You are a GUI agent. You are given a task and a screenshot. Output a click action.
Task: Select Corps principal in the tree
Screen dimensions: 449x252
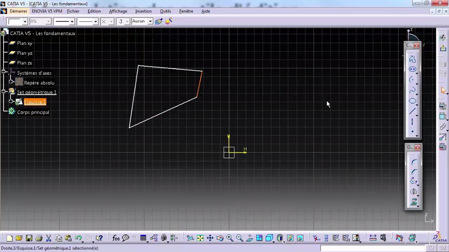pos(33,112)
